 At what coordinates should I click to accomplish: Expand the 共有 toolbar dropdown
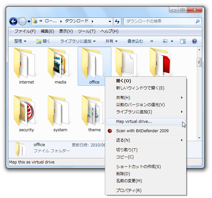point(112,41)
